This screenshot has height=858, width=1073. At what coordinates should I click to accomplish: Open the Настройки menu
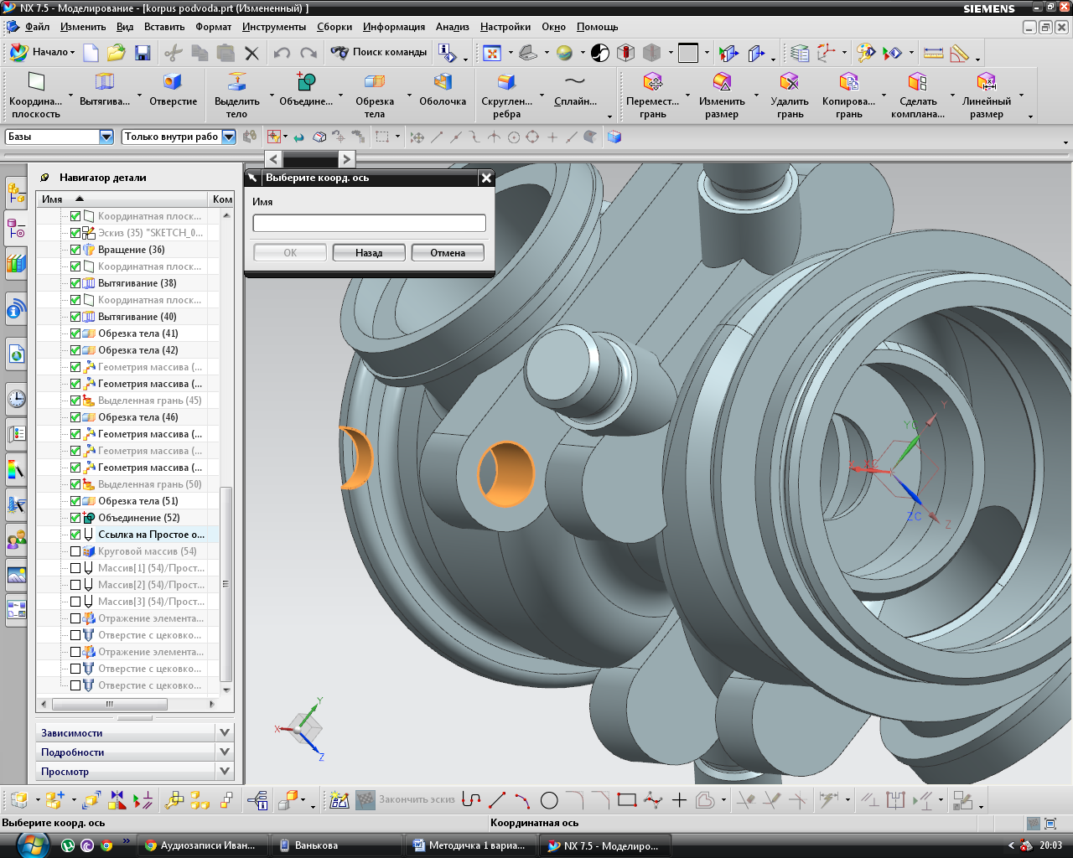pyautogui.click(x=505, y=27)
